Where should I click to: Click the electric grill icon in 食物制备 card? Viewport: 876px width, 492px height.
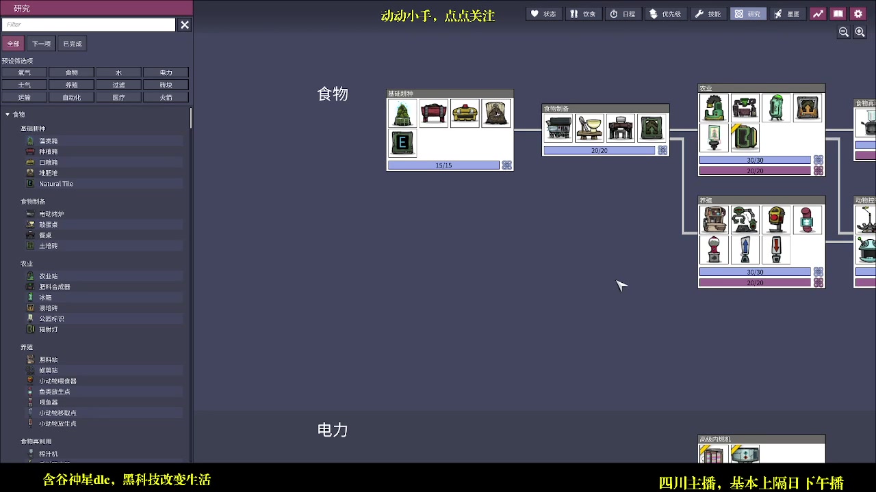(558, 128)
